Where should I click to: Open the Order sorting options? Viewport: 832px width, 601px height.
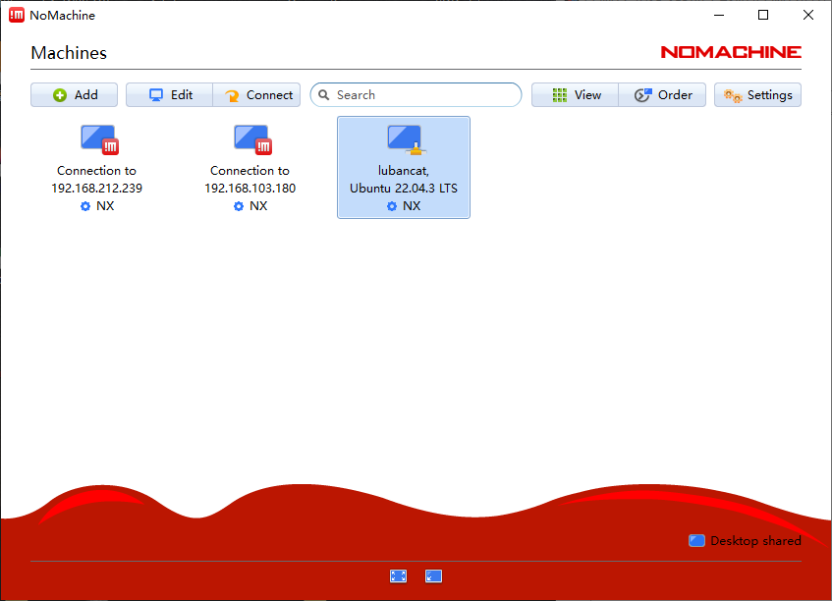663,95
